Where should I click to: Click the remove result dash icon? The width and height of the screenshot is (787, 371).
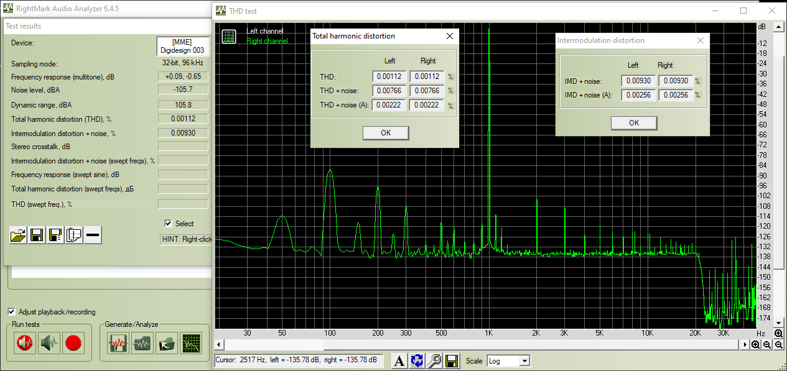tap(93, 236)
